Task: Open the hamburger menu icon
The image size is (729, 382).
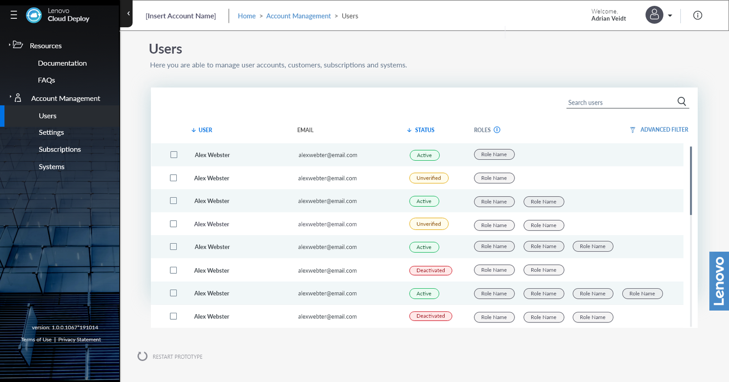Action: 14,15
